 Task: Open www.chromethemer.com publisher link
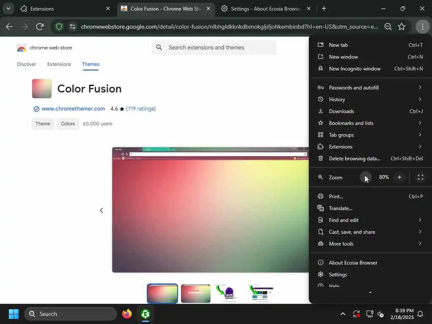(x=73, y=109)
